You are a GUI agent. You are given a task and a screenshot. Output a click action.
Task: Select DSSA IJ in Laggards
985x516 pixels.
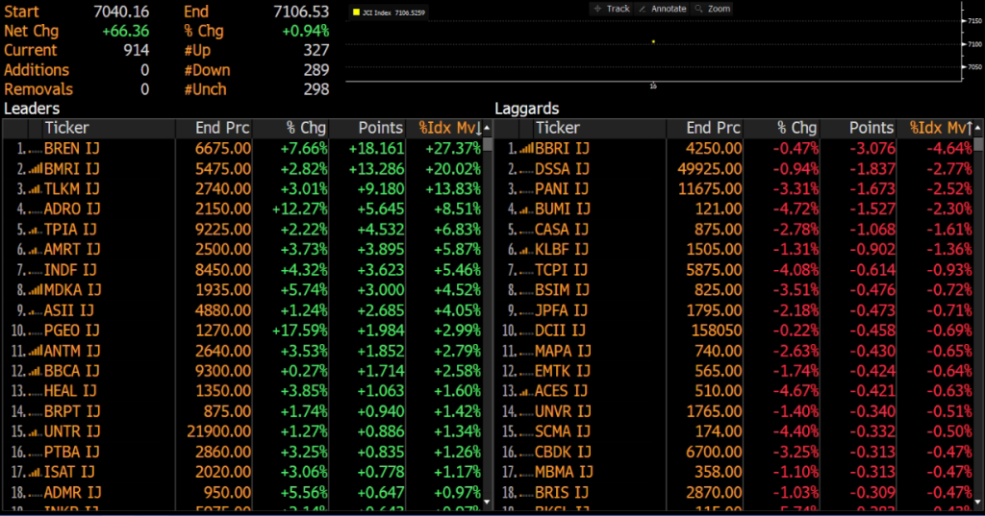click(x=563, y=169)
